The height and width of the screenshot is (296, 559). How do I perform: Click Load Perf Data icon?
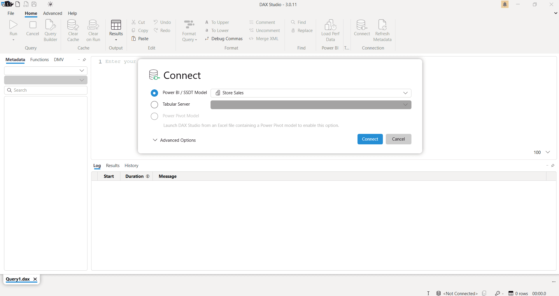tap(330, 25)
